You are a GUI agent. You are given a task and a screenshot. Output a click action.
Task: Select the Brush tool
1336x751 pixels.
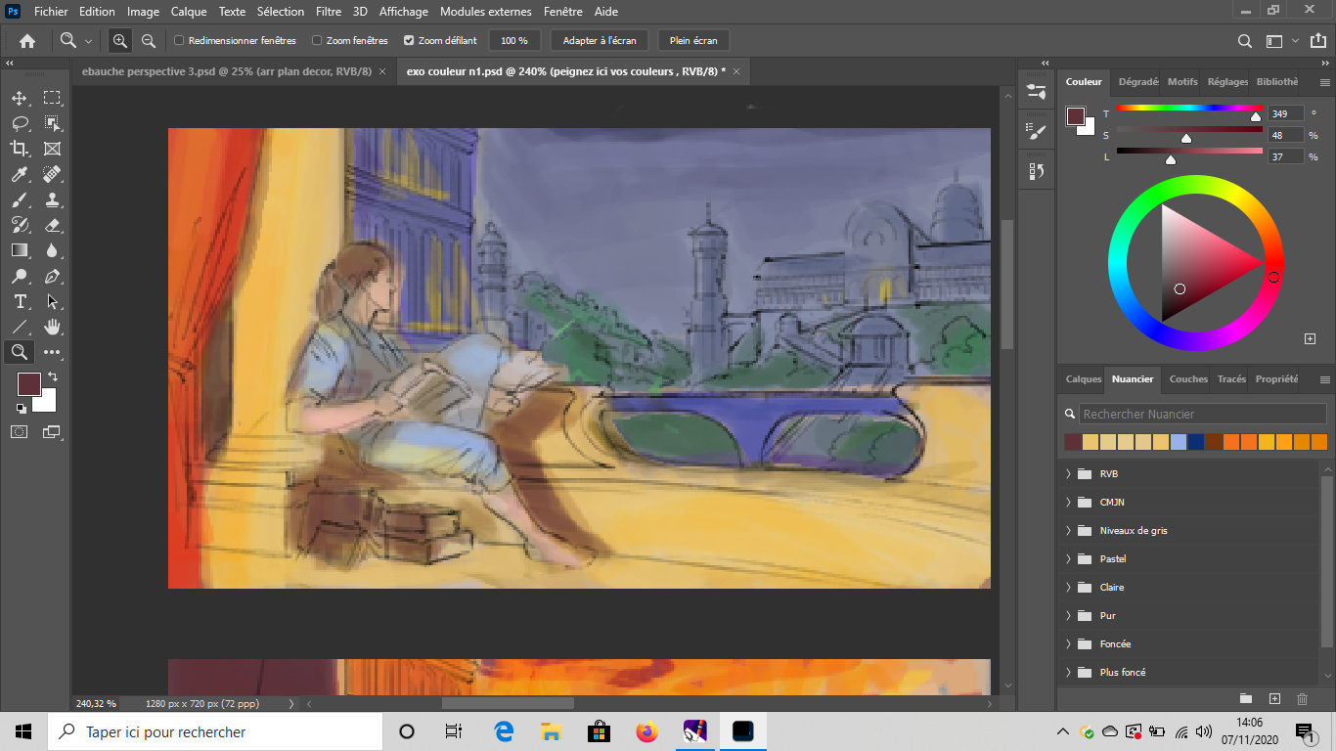[x=19, y=199]
